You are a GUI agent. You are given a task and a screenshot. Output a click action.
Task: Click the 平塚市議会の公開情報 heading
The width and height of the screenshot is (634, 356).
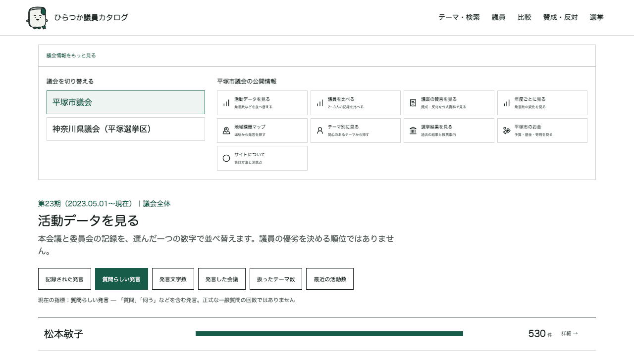247,81
